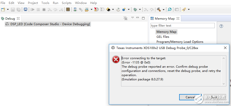Screen dimensions: 231x106
Task: Click the clock with red flag icon
Action: (96, 9)
